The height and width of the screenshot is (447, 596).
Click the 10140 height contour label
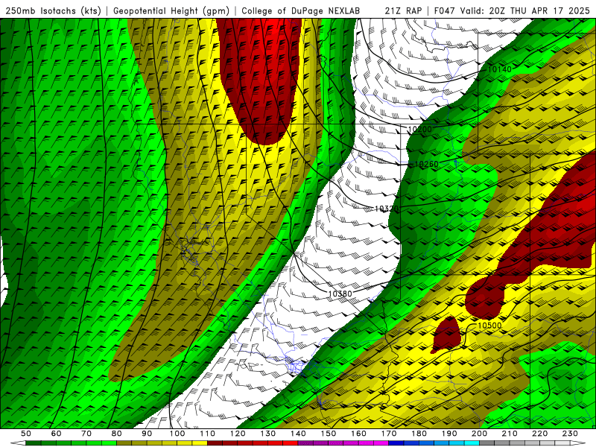tap(499, 69)
